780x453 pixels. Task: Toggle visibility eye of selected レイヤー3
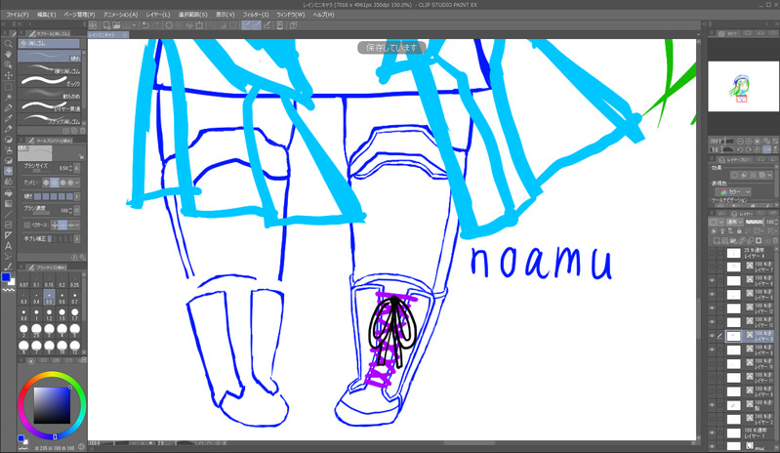click(x=712, y=336)
